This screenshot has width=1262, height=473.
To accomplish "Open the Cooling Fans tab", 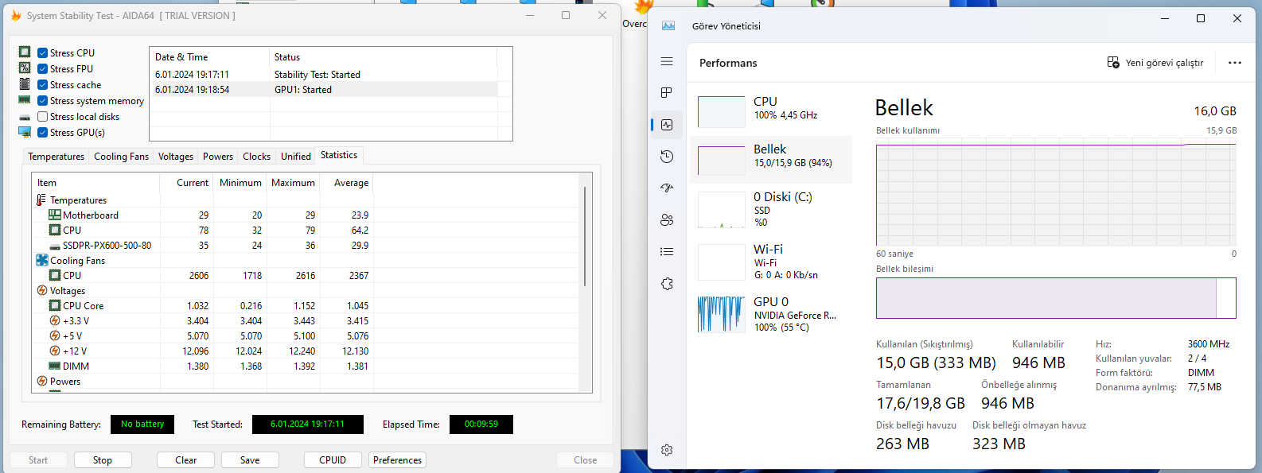I will [121, 157].
